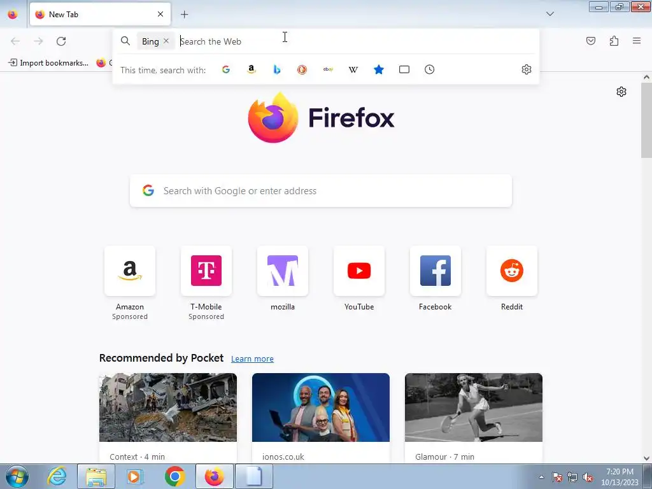Close the New Tab tab

(x=160, y=14)
